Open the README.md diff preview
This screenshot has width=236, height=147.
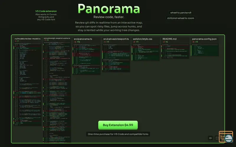coord(175,51)
